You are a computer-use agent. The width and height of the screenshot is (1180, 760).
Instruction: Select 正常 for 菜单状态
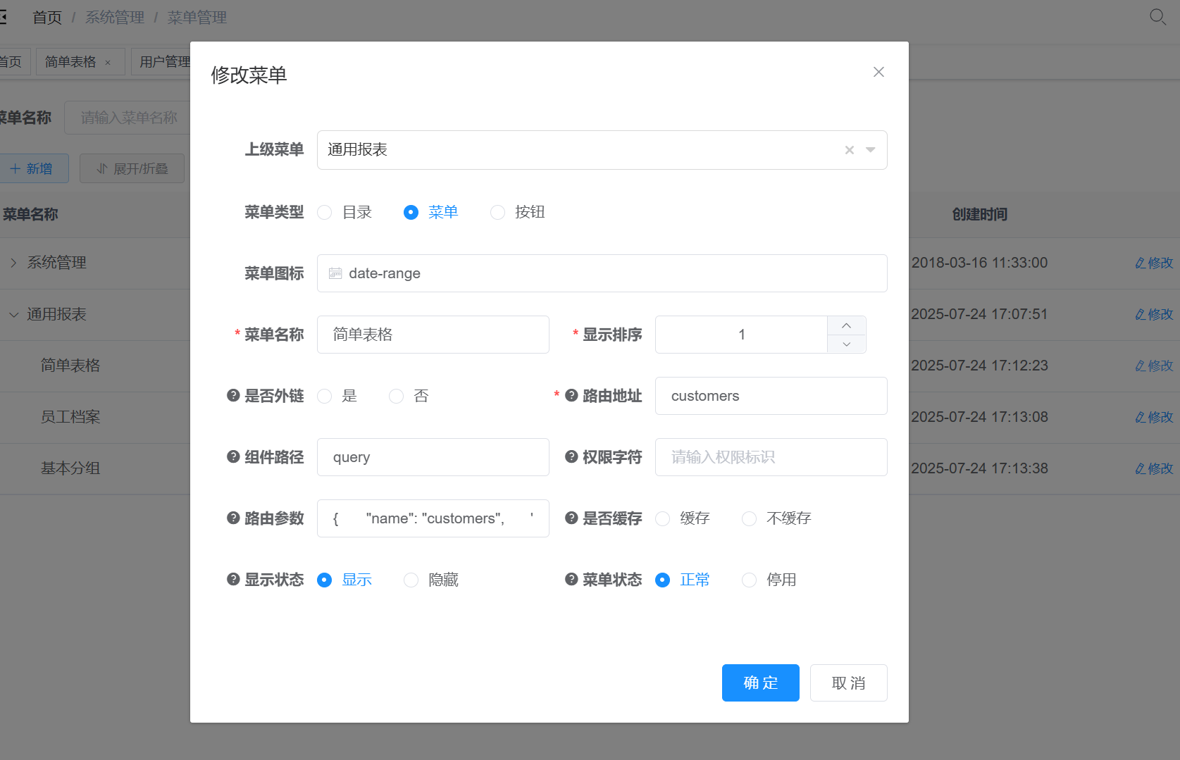pos(663,580)
